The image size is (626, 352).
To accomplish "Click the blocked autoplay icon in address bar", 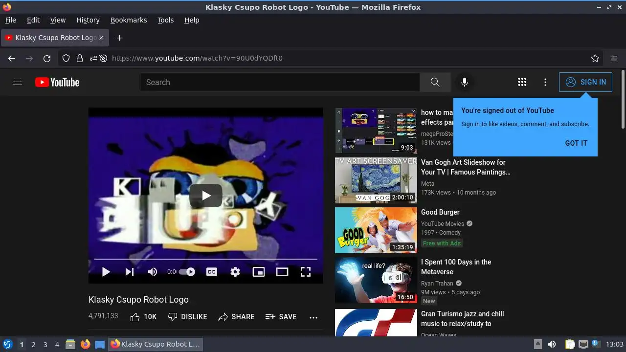I will [103, 58].
